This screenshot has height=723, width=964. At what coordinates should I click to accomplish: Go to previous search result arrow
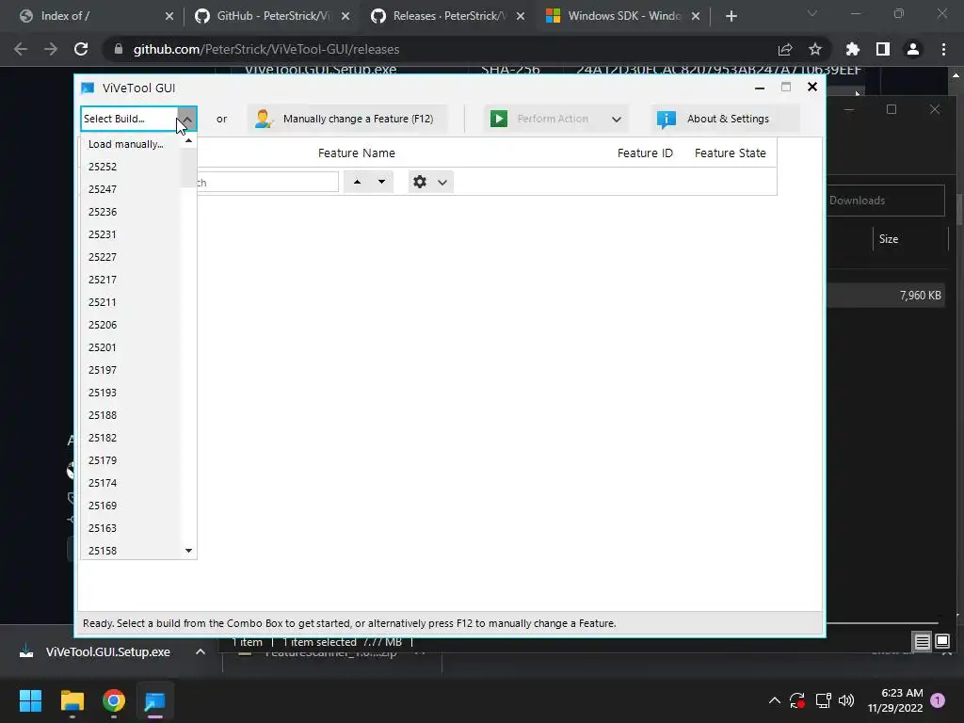[x=357, y=182]
